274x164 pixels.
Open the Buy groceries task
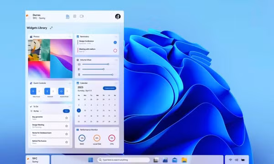[50, 118]
